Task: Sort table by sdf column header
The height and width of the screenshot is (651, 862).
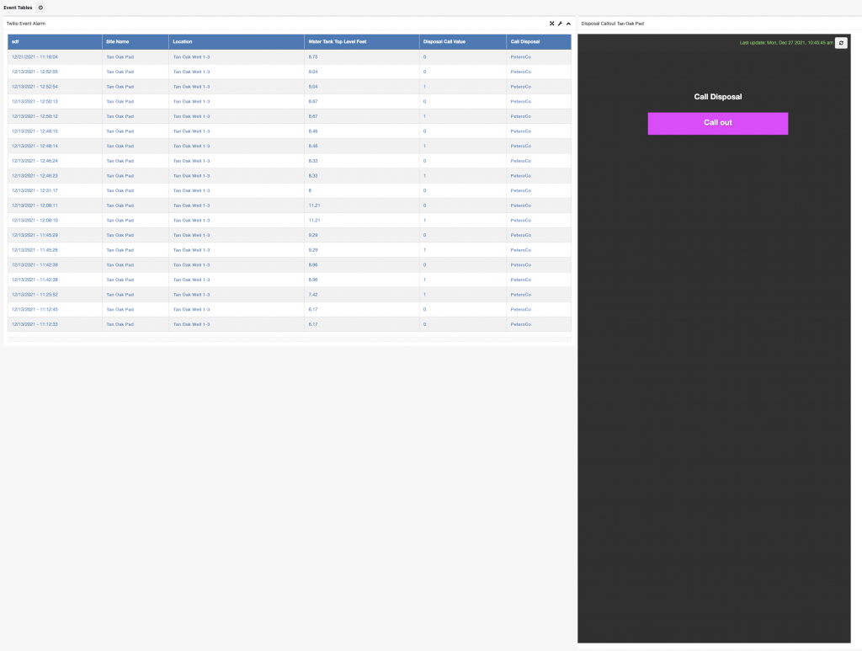Action: click(55, 42)
